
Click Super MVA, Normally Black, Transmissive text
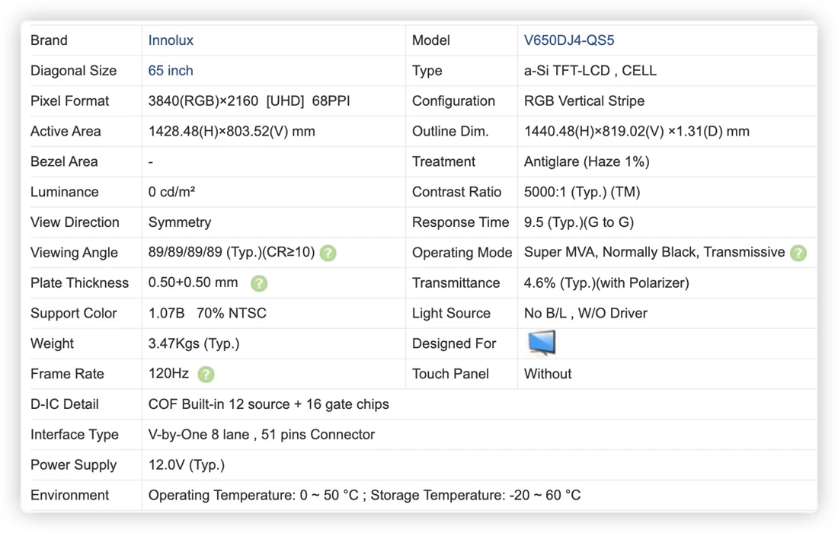point(654,252)
